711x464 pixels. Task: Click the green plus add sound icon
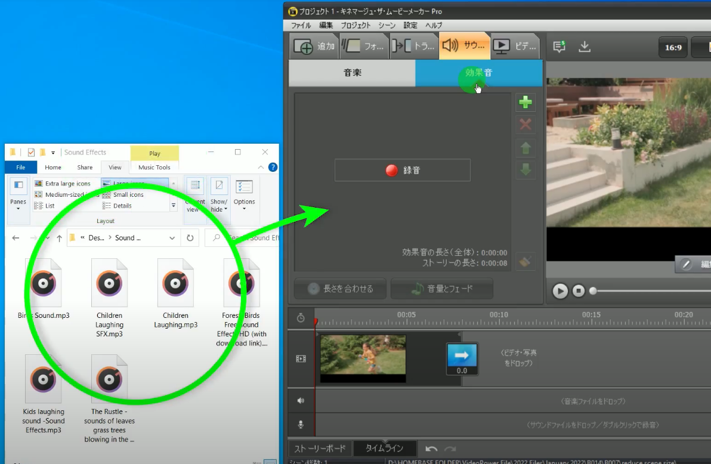click(x=525, y=103)
